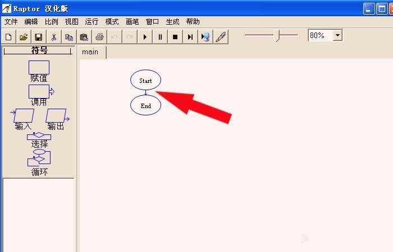Step to next shape in execution
This screenshot has width=393, height=252.
click(190, 37)
